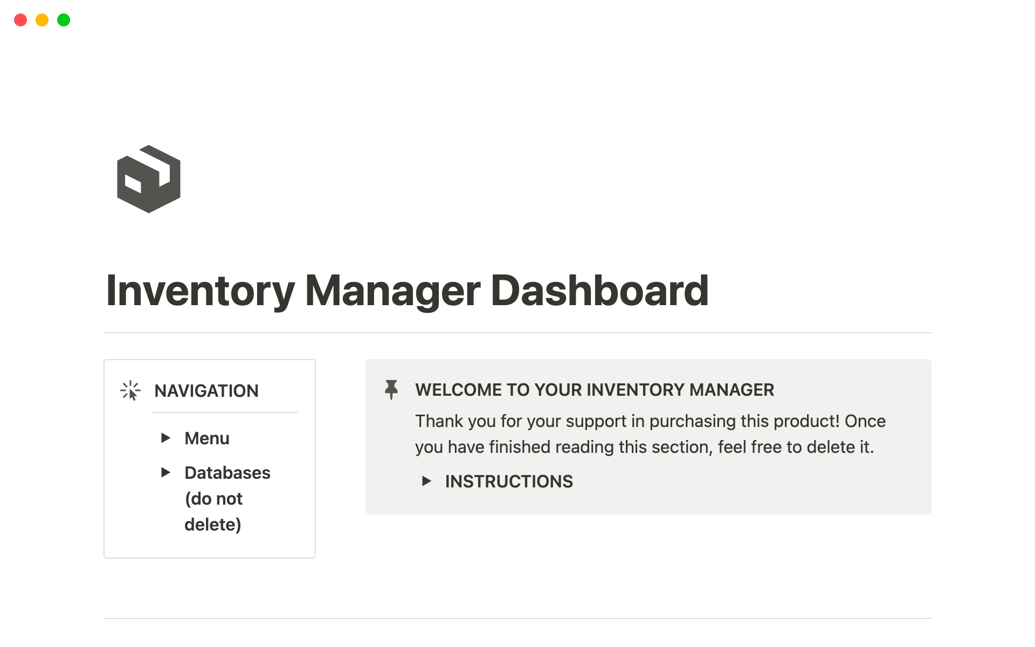The height and width of the screenshot is (647, 1035).
Task: Expand the Menu toggle arrow
Action: tap(165, 438)
